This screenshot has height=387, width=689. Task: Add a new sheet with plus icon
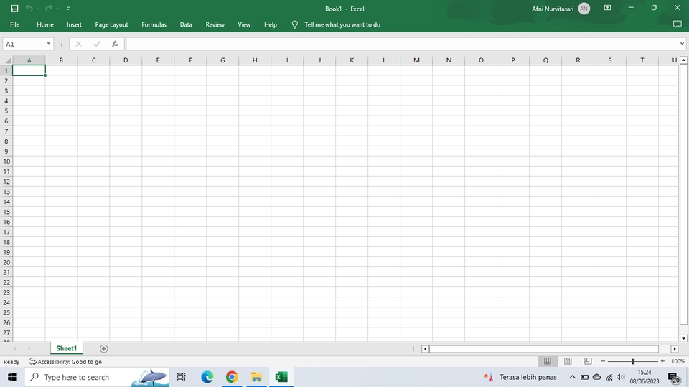pos(103,349)
